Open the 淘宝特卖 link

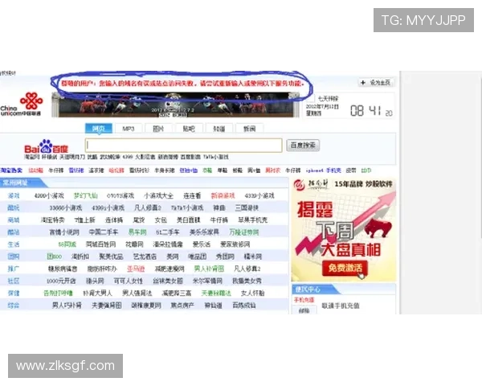click(x=53, y=220)
